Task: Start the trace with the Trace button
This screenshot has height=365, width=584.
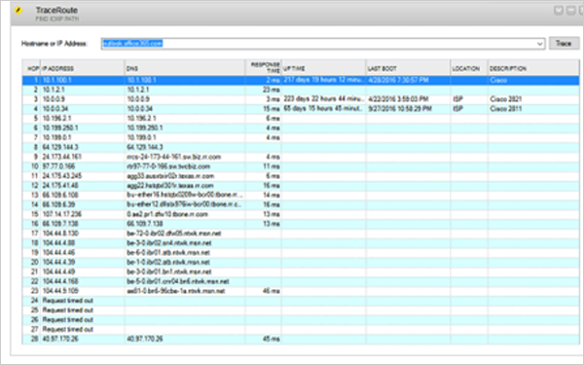Action: [x=564, y=43]
